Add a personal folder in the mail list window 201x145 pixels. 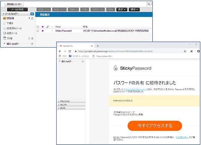tap(32, 44)
